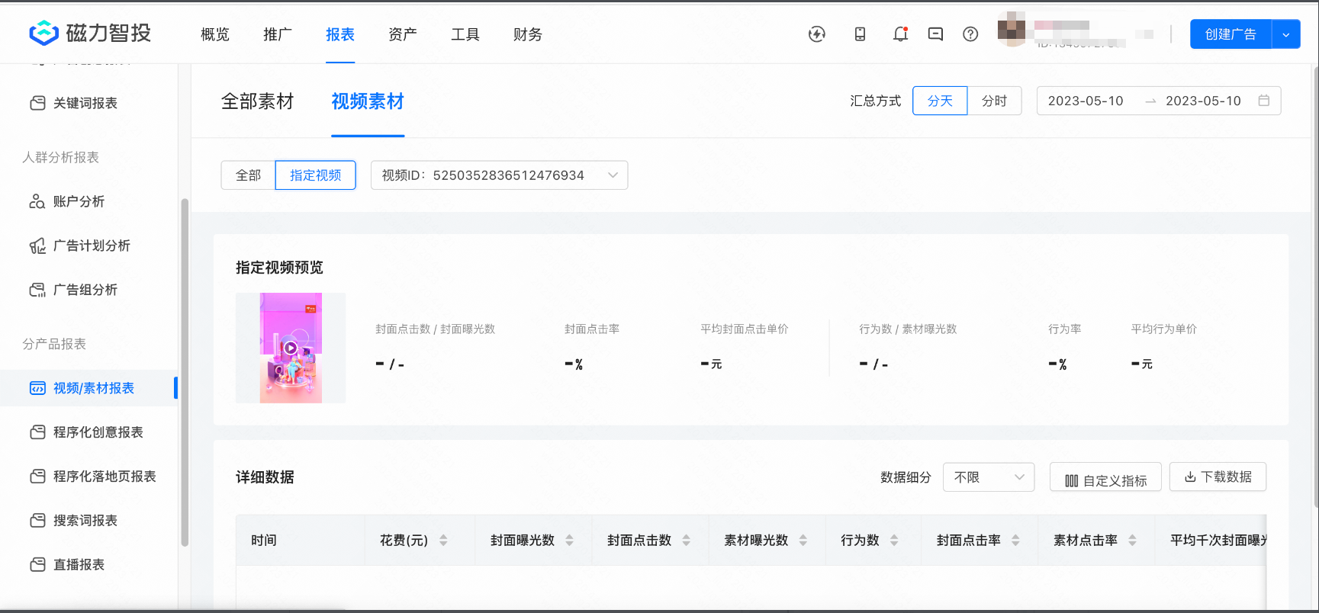Sort by 封面点击率 column arrows
The width and height of the screenshot is (1319, 613).
(x=1015, y=540)
